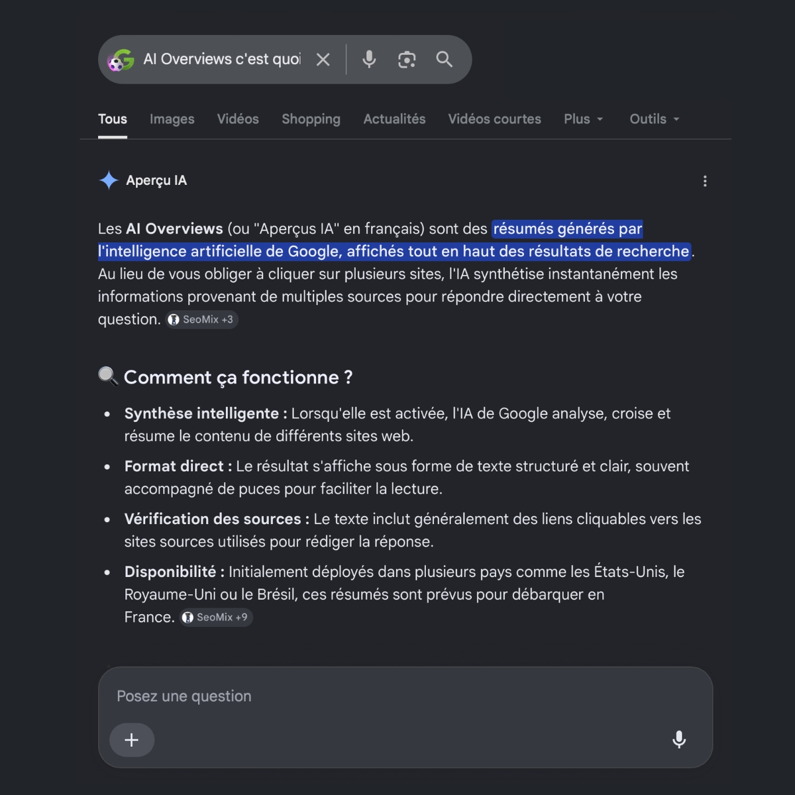
Task: Click the Aperçu IA sparkle icon
Action: point(109,180)
